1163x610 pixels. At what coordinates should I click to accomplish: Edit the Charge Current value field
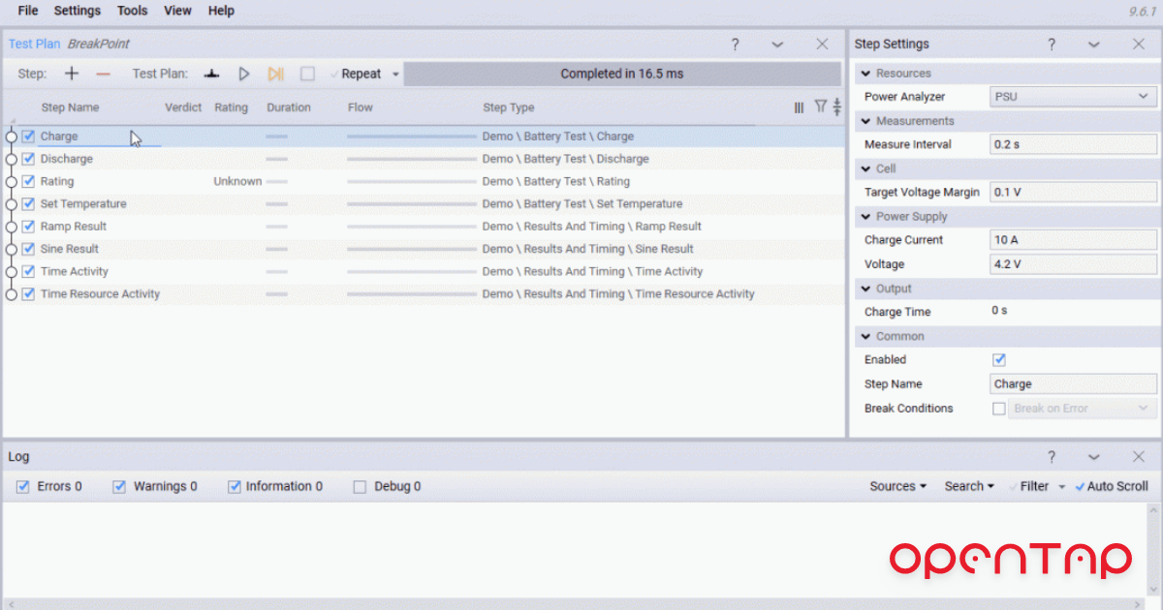point(1072,239)
